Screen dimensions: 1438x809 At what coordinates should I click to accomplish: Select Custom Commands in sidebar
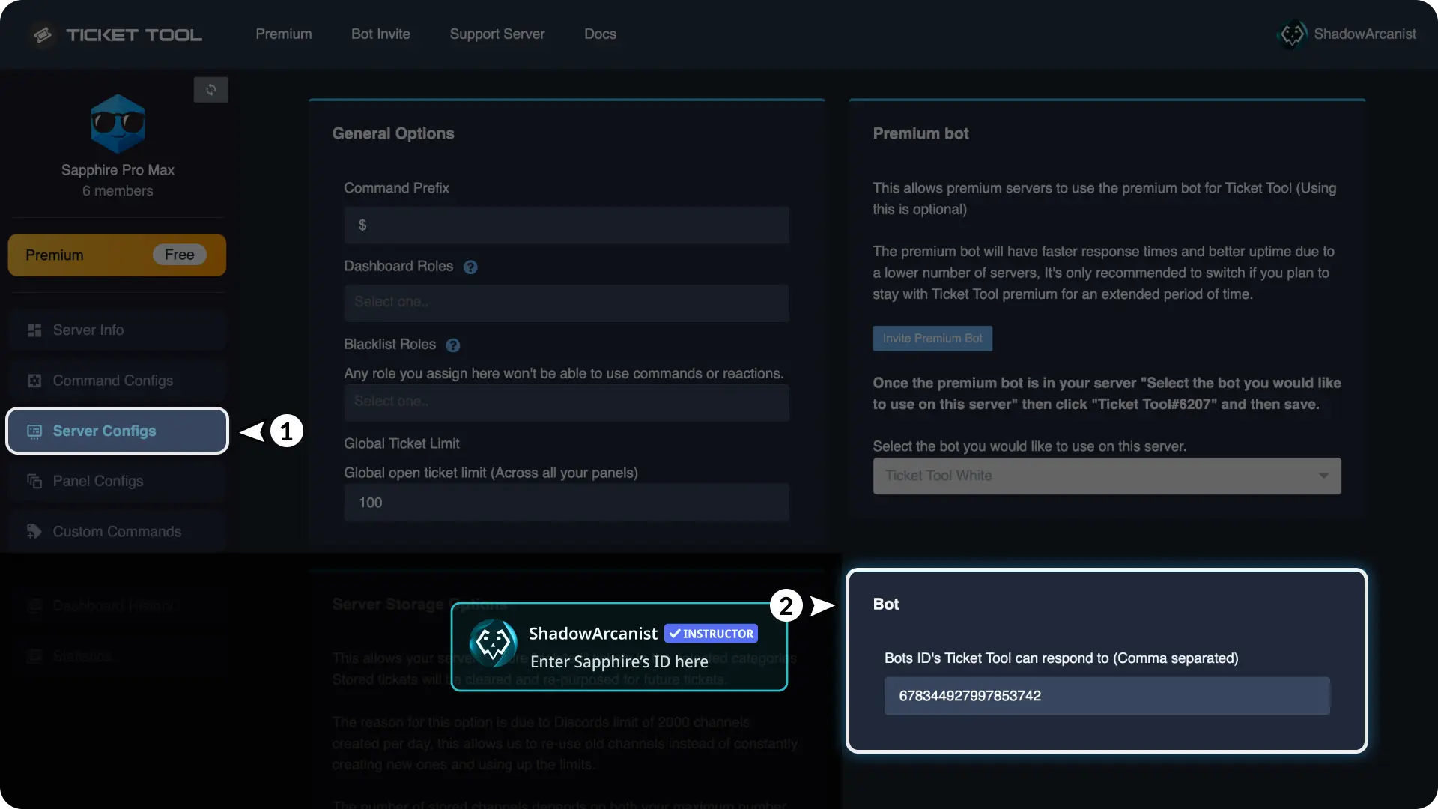click(117, 531)
